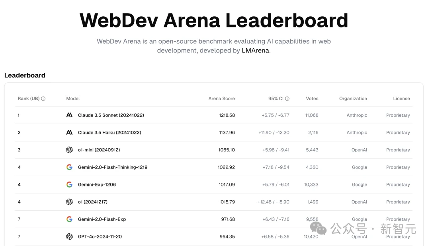Click the vote count 10,333
The height and width of the screenshot is (246, 430).
[311, 184]
